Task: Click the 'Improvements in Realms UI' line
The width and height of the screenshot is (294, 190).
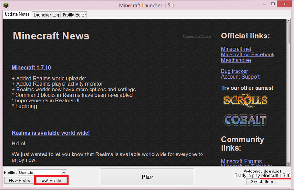Action: click(46, 100)
